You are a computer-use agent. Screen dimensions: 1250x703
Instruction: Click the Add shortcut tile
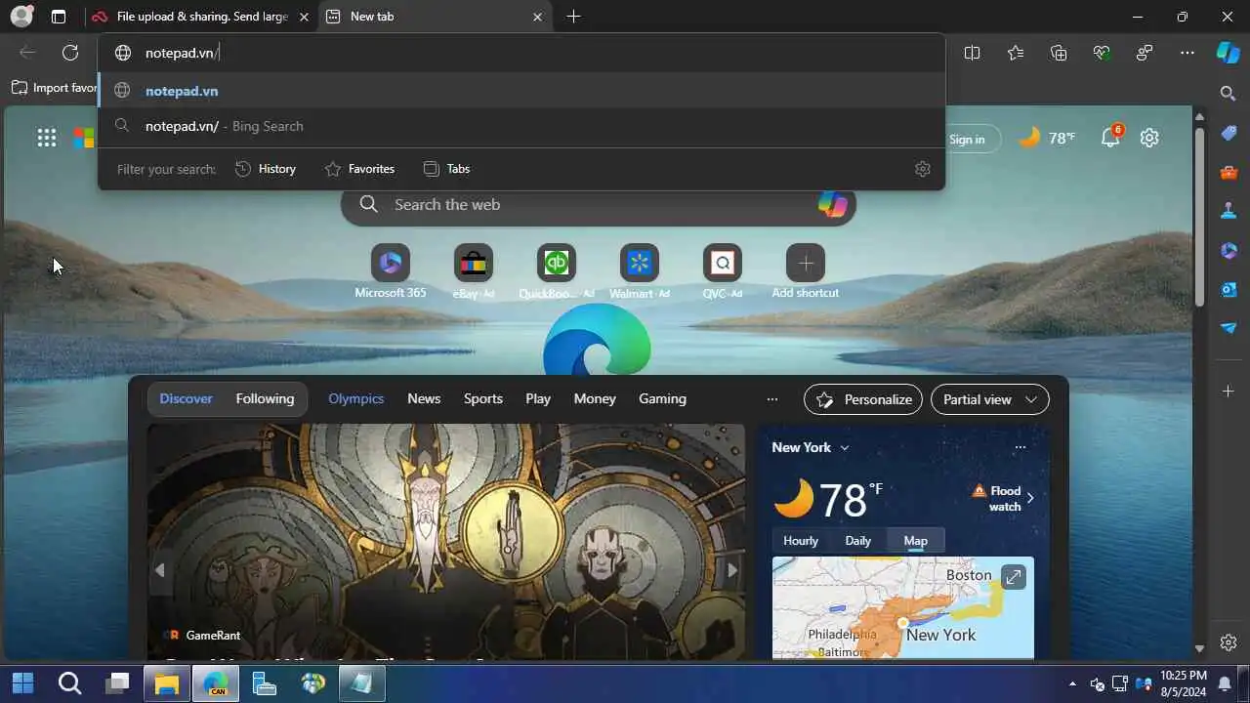coord(806,272)
